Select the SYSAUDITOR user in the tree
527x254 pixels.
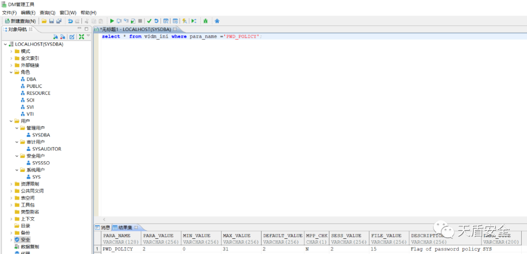click(46, 149)
